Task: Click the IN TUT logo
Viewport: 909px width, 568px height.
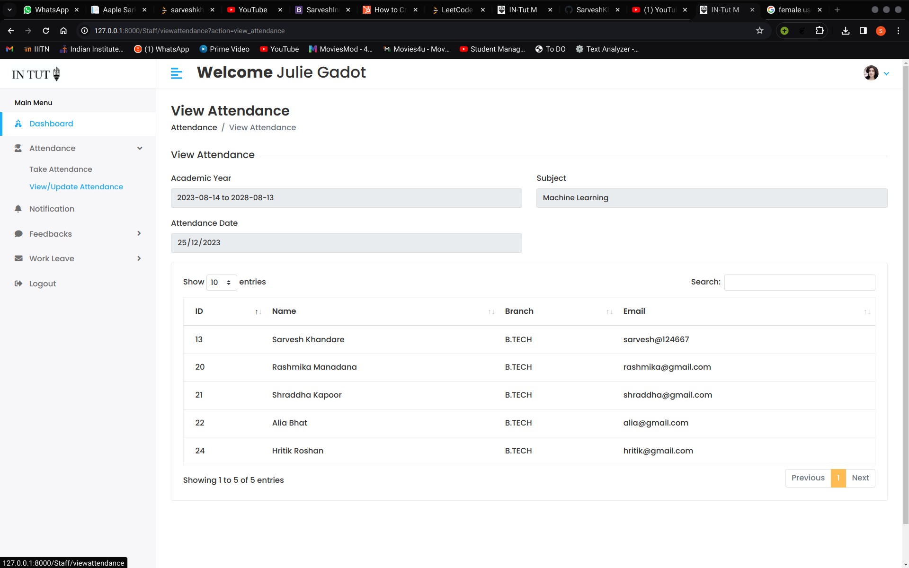Action: click(x=35, y=73)
